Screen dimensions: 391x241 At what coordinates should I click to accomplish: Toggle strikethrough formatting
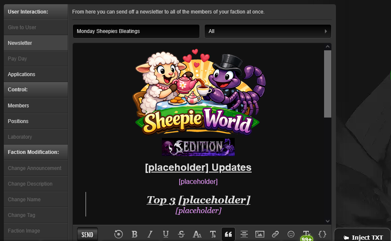click(181, 234)
